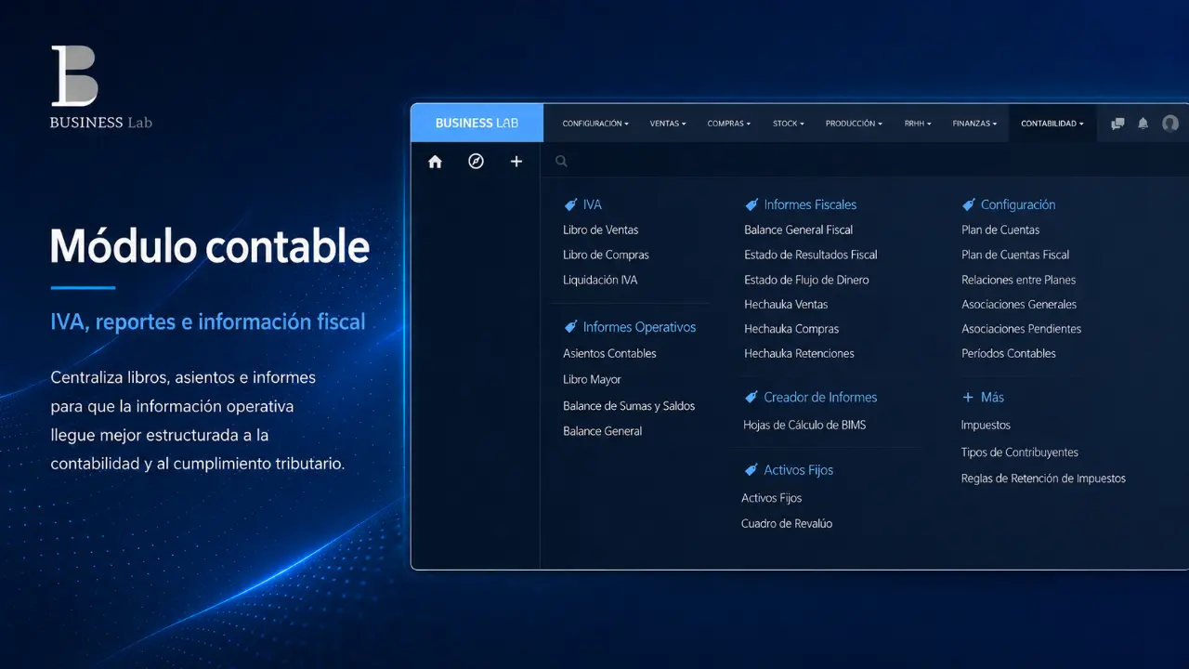Open Relaciones entre Planes
This screenshot has width=1189, height=669.
(1018, 280)
